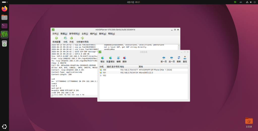This screenshot has height=131, width=258.
Task: Click en input language indicator
Action: [241, 2]
